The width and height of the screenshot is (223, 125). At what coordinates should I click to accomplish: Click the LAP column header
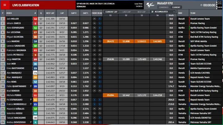62,13
